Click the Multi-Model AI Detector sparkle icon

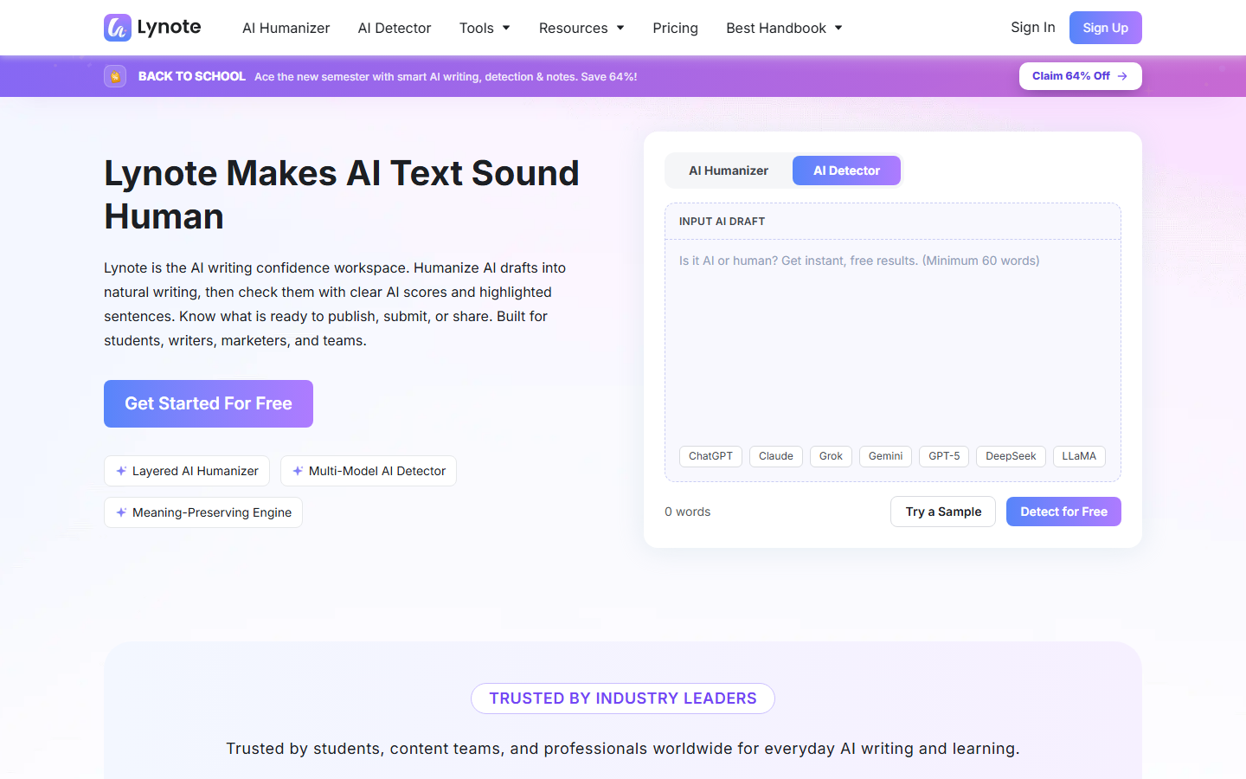(x=298, y=471)
